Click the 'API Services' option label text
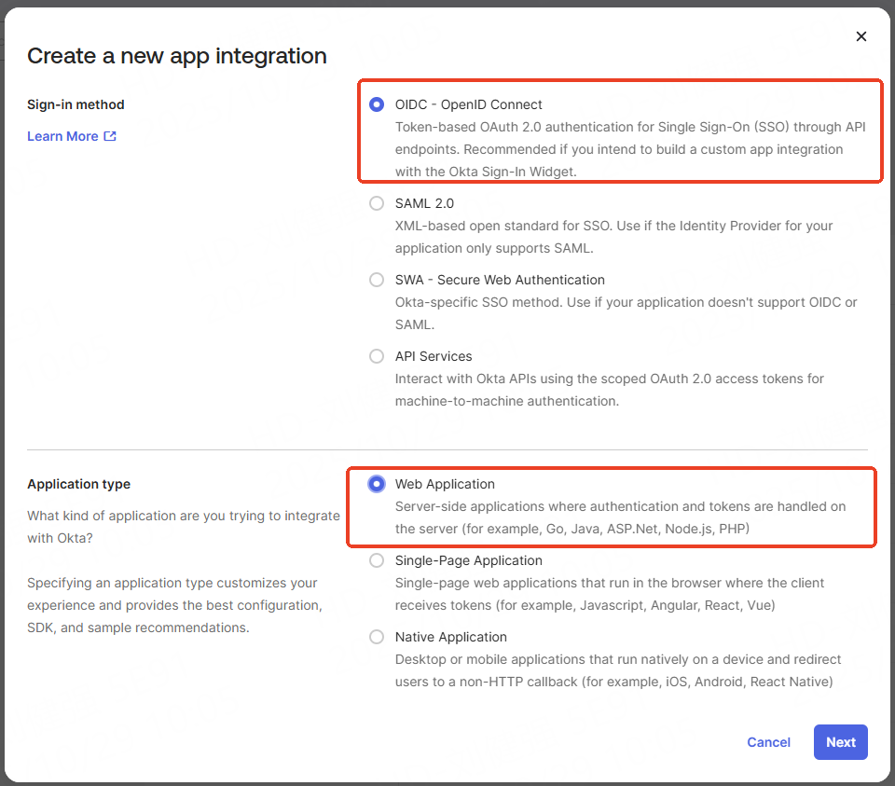This screenshot has width=895, height=786. 434,356
